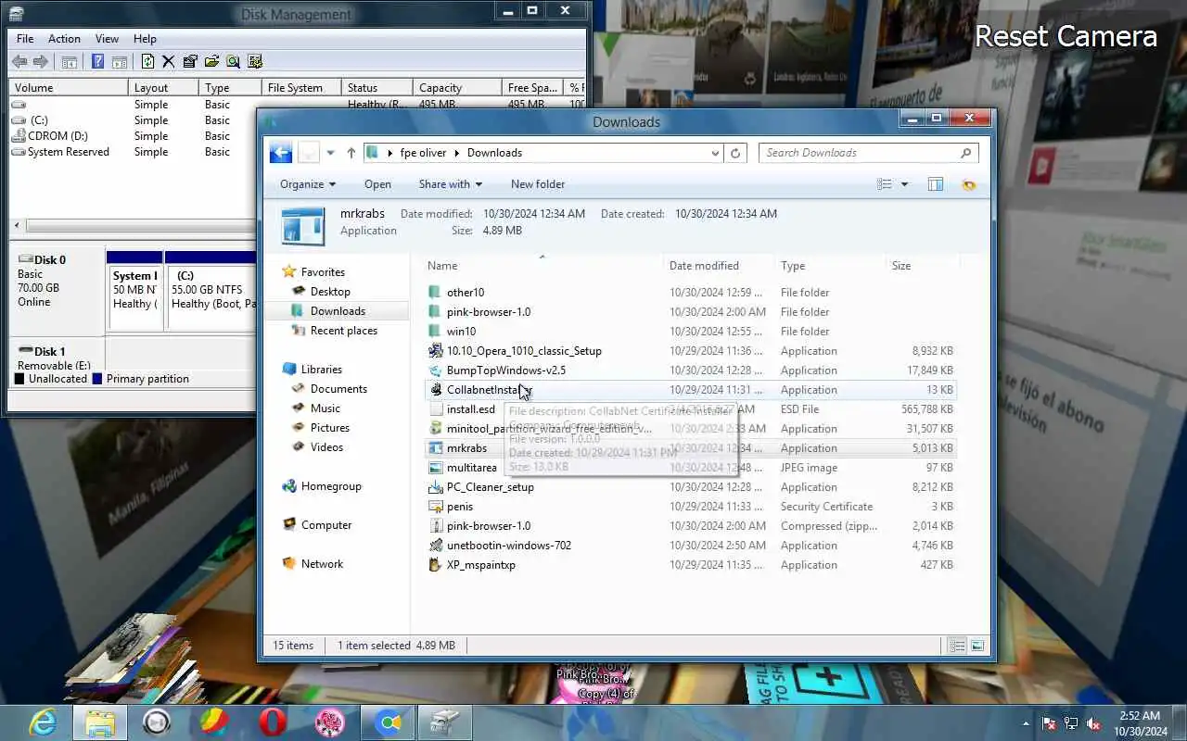
Task: Click magnifier icon in Disk Management toolbar
Action: click(x=233, y=62)
